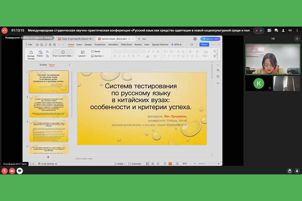Click the screen share button at the bottom
Screen dimensions: 302x201
(x=20, y=171)
